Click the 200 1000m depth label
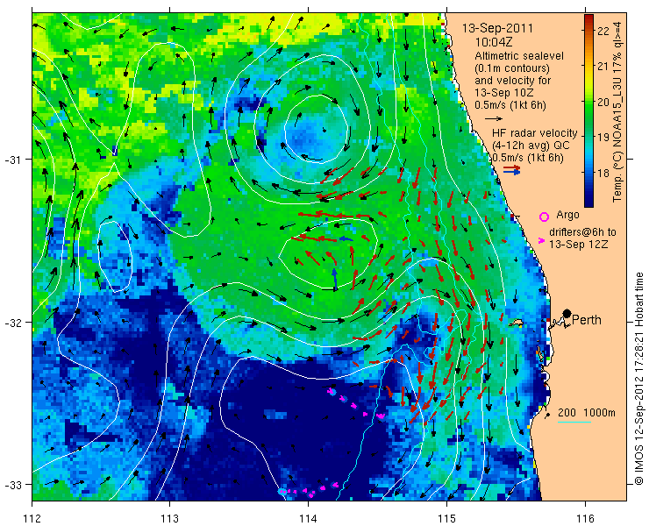 click(x=587, y=413)
